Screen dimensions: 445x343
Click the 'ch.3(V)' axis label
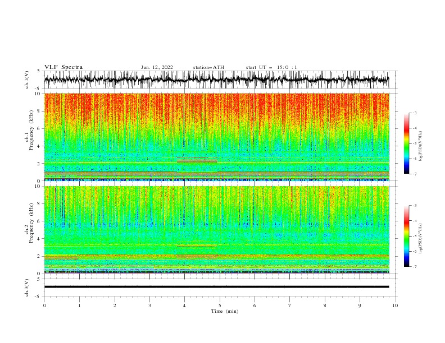[x=27, y=288]
